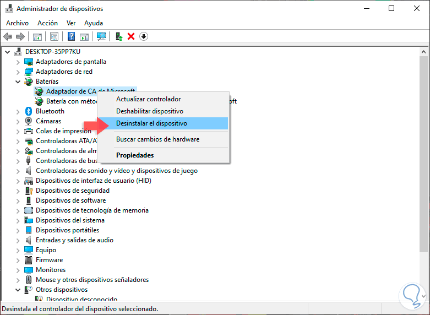
Task: Open the blue help question mark icon
Action: pos(72,36)
